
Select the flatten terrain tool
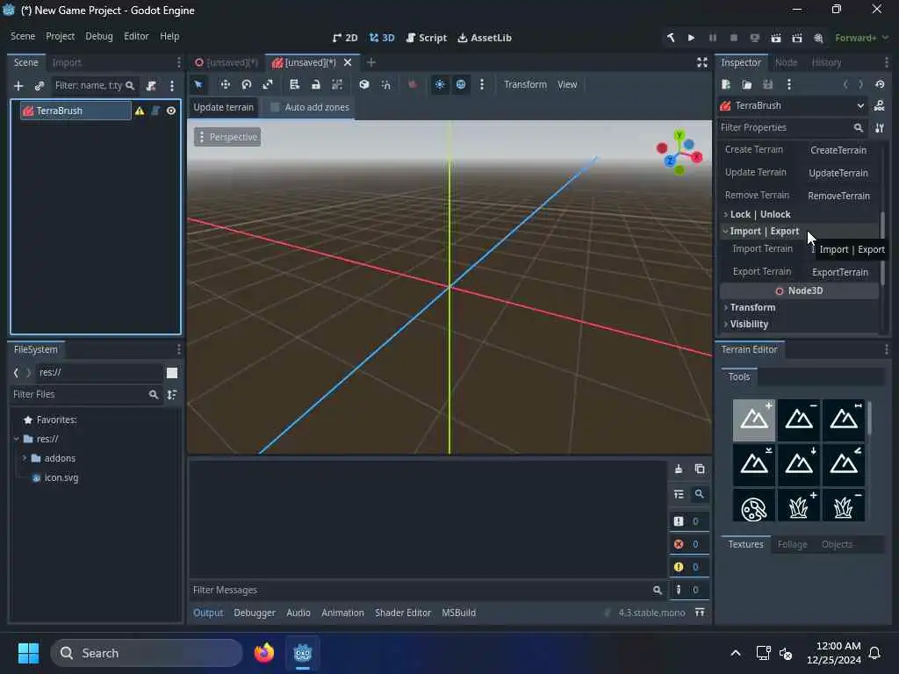tap(844, 420)
